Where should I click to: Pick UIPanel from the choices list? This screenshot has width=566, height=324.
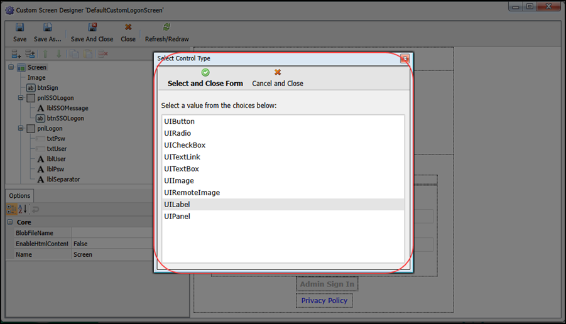click(x=177, y=217)
